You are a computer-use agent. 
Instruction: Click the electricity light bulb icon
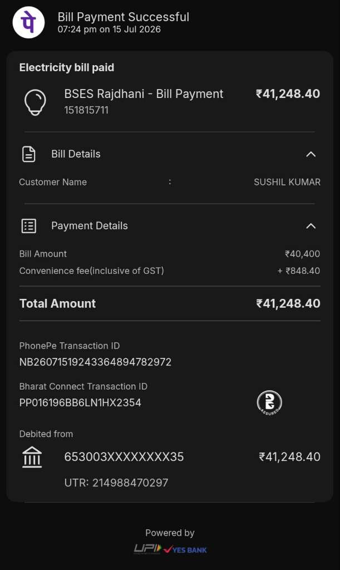pyautogui.click(x=35, y=102)
